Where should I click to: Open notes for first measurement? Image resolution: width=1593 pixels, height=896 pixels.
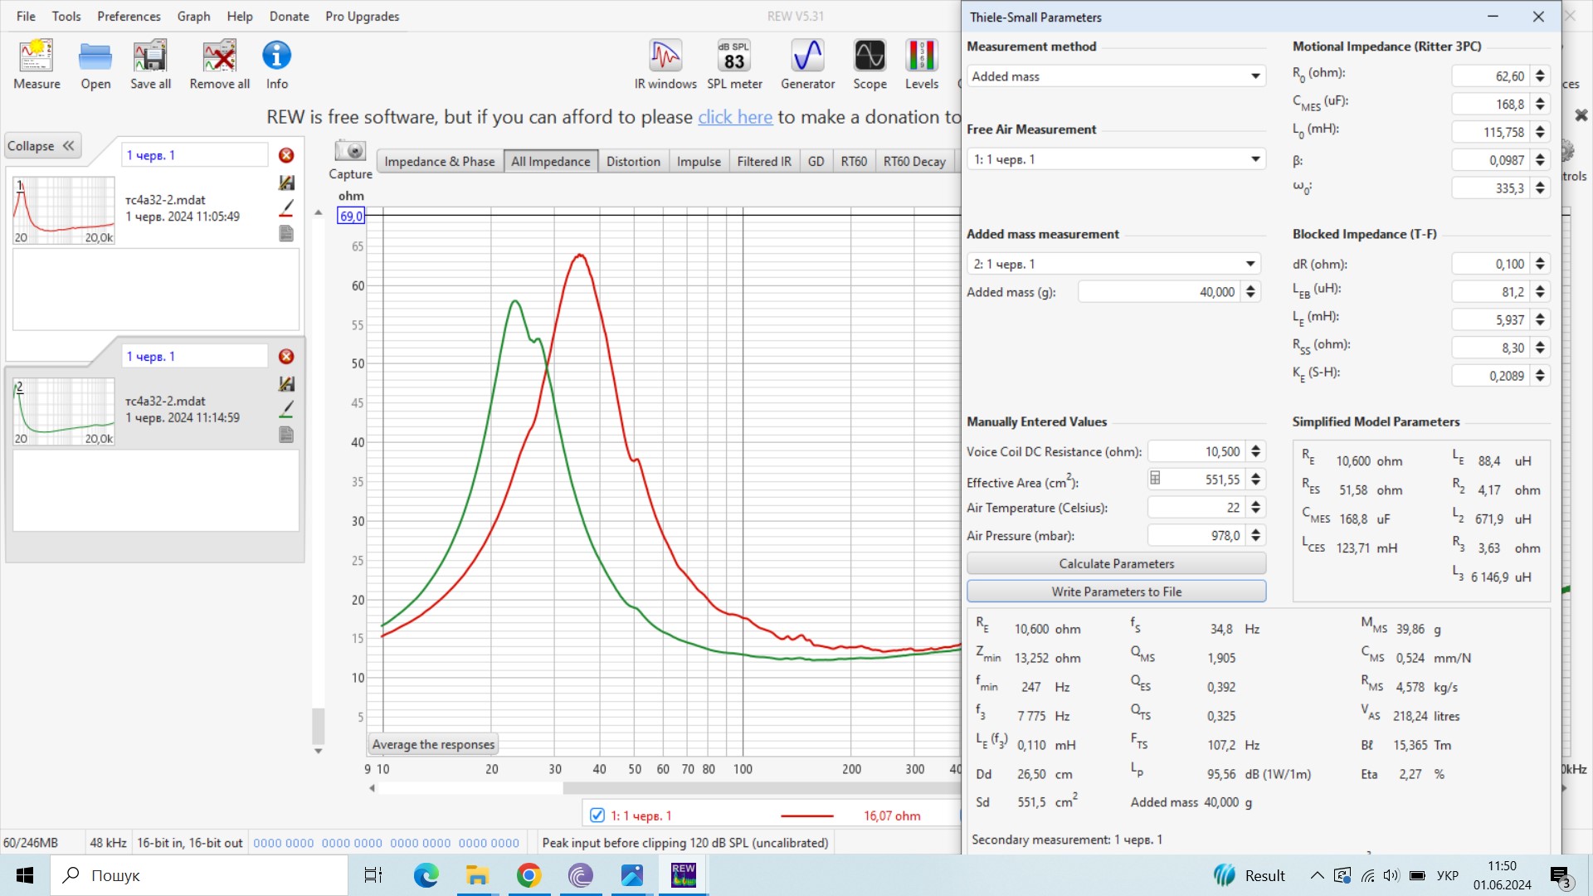(286, 234)
